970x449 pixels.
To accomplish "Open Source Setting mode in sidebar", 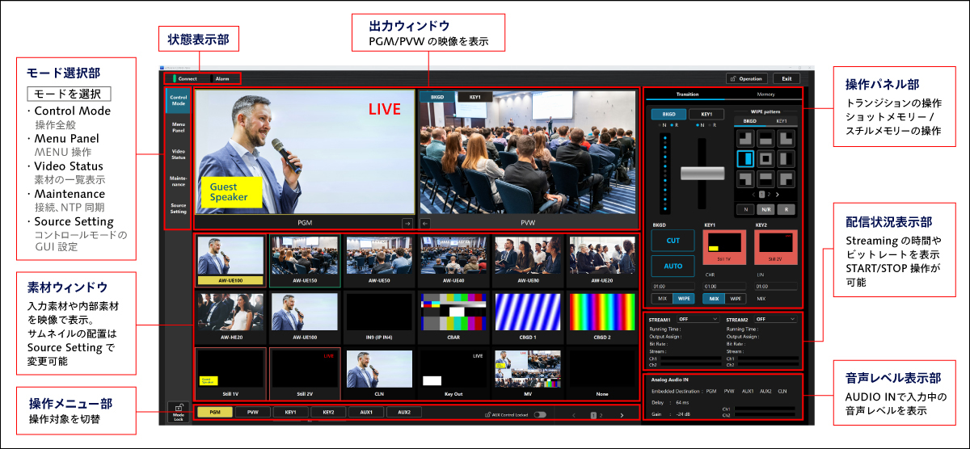I will point(179,208).
